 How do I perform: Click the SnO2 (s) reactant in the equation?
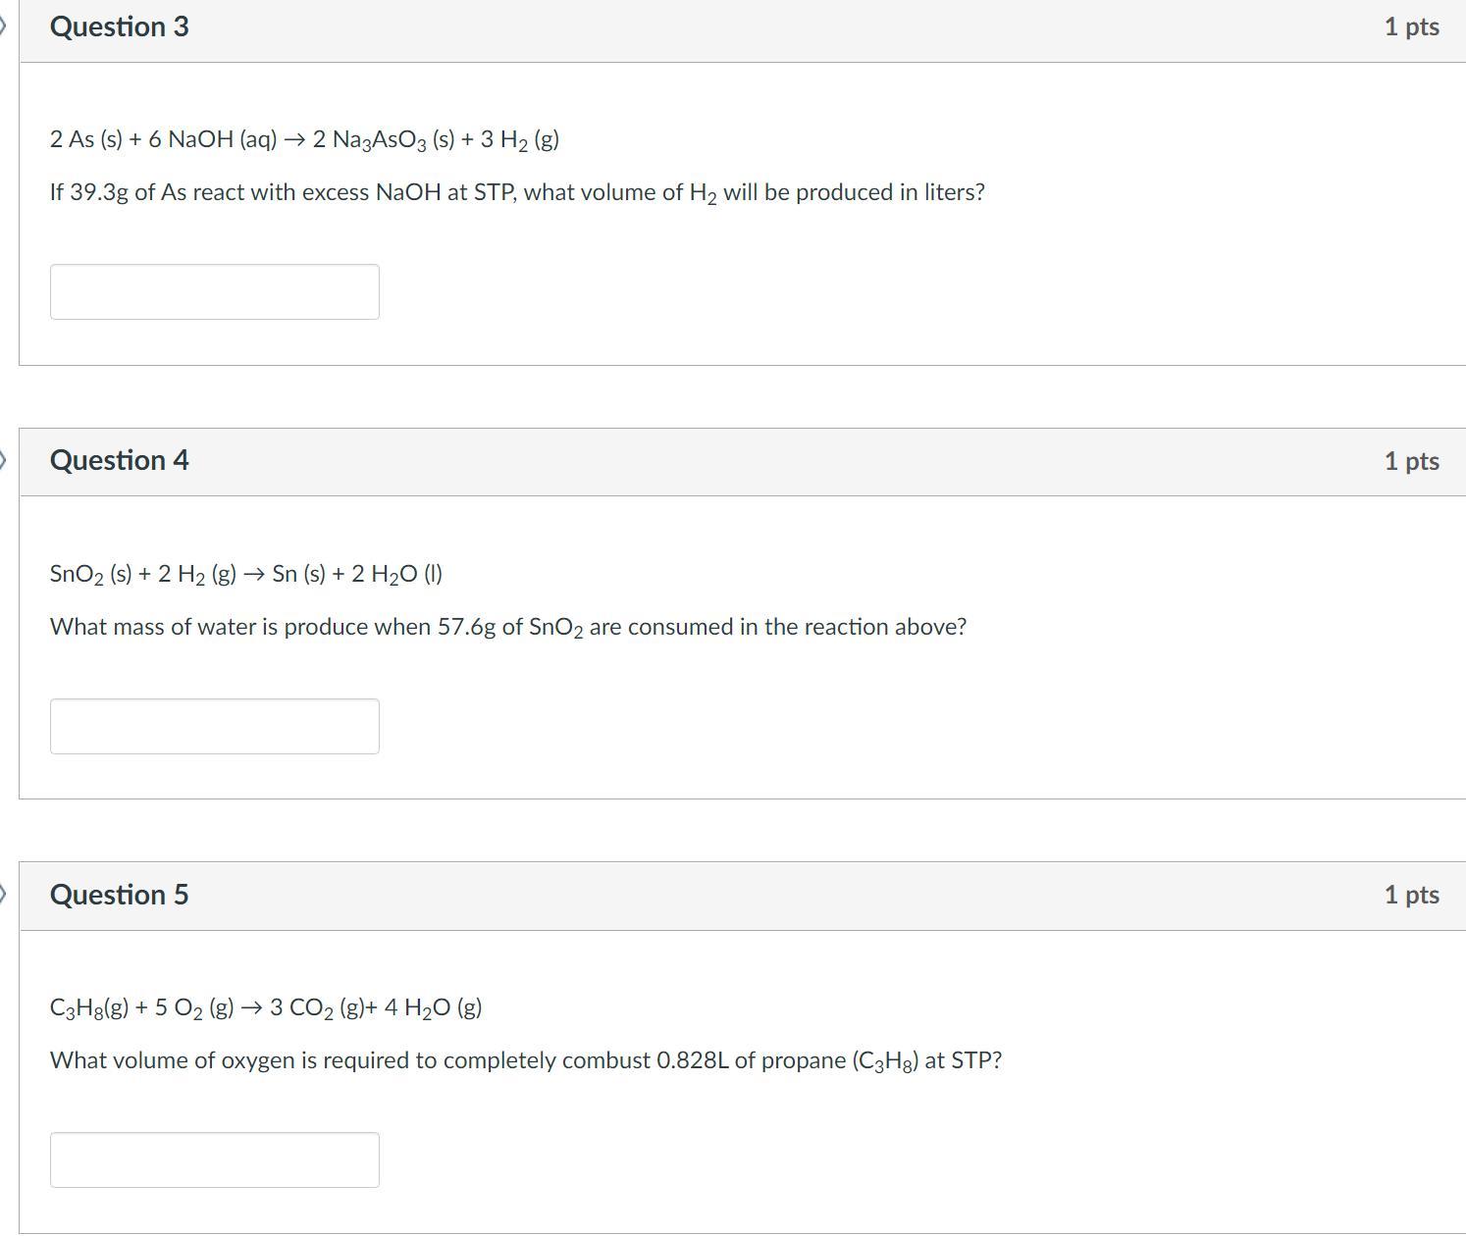click(x=90, y=574)
